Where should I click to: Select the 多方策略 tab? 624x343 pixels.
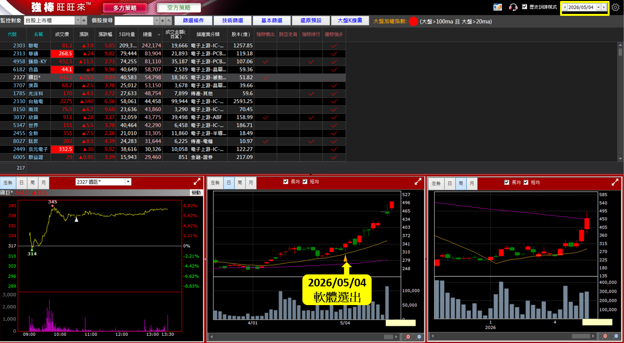point(125,8)
